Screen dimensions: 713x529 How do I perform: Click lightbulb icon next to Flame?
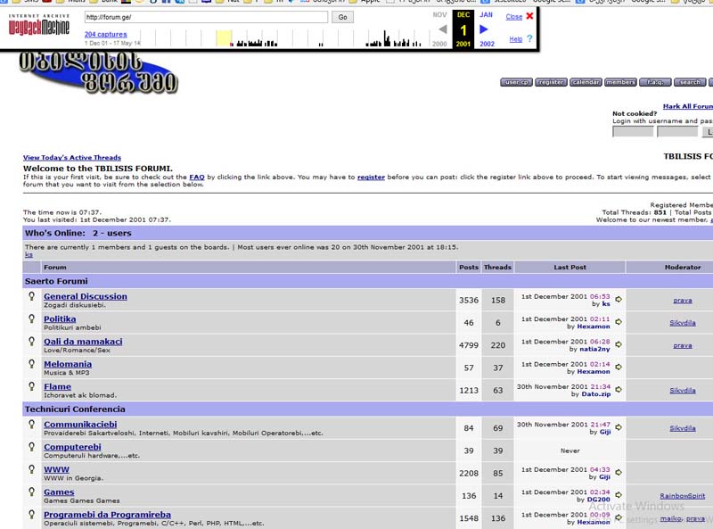click(31, 386)
